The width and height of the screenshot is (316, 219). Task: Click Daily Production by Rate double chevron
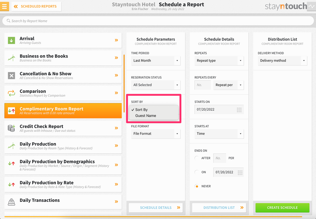tap(116, 184)
